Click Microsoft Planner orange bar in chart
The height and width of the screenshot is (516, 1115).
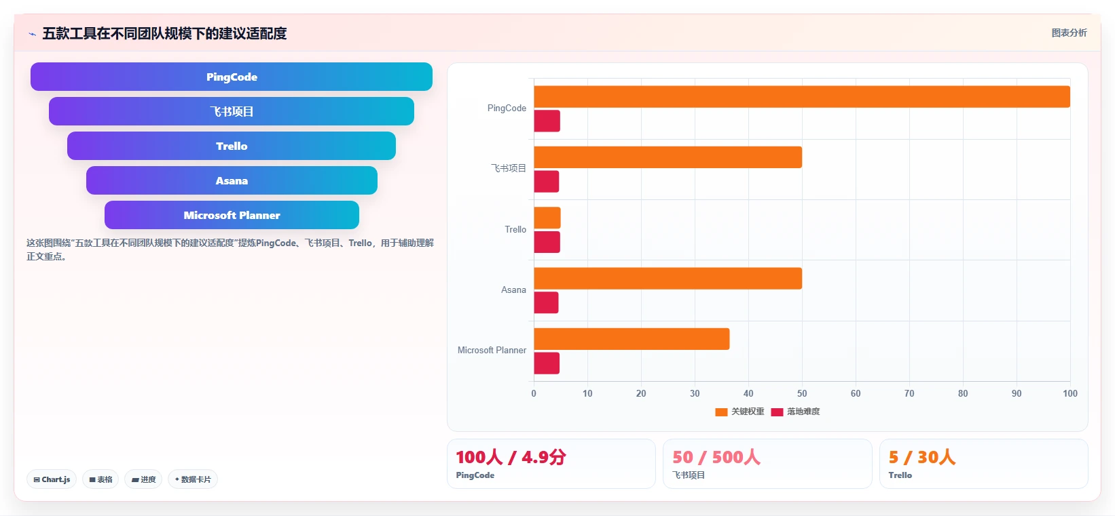pos(632,339)
